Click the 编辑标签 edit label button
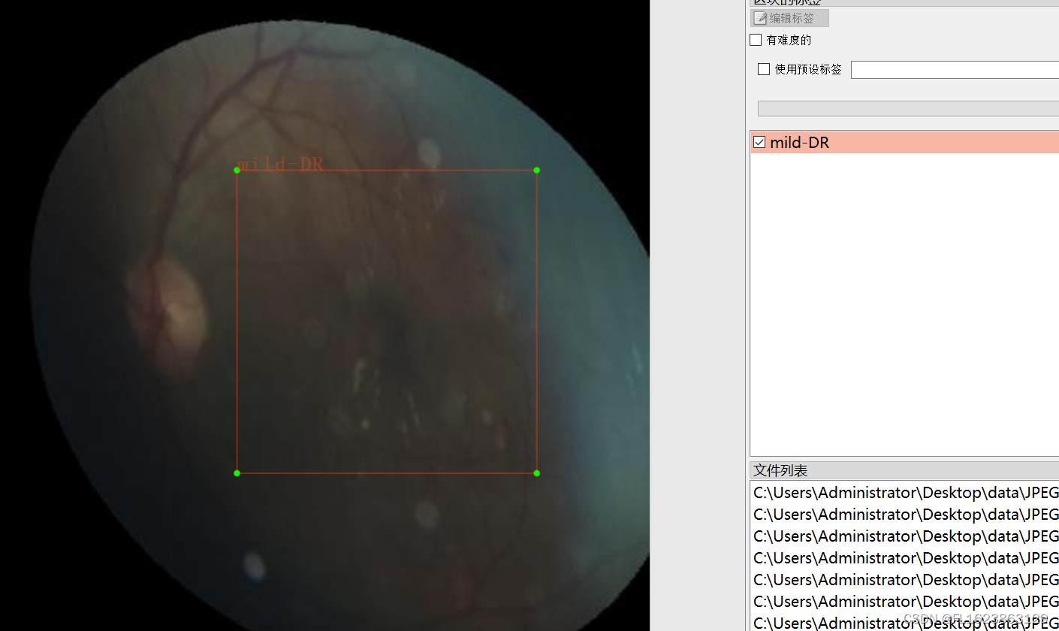This screenshot has height=631, width=1059. coord(789,18)
